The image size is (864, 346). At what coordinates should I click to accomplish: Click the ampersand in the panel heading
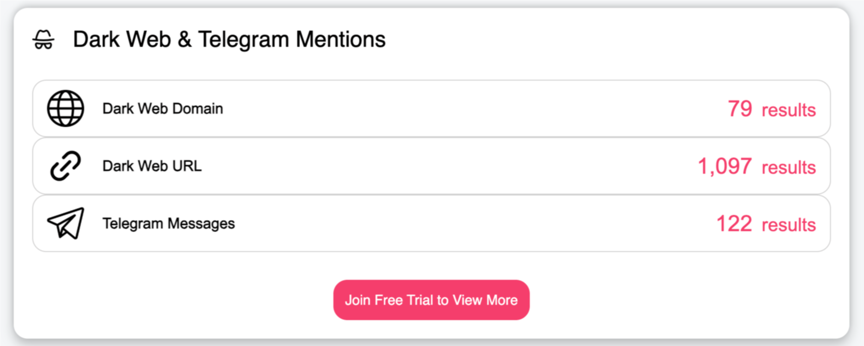pos(184,39)
